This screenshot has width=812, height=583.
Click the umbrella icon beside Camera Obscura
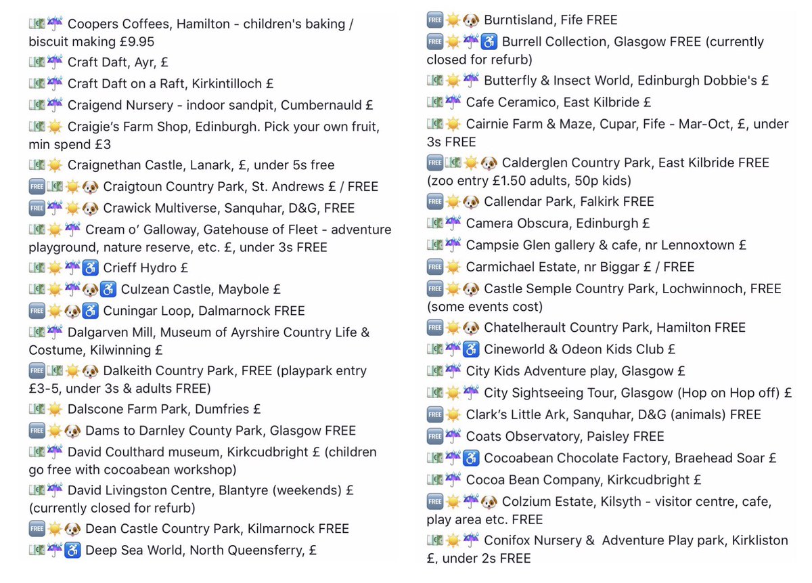point(453,223)
